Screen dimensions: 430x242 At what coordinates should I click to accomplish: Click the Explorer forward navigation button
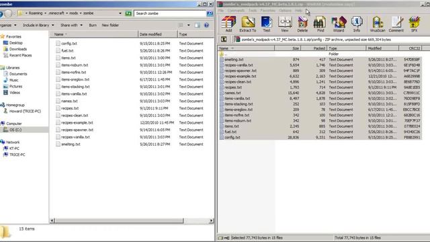pos(8,13)
